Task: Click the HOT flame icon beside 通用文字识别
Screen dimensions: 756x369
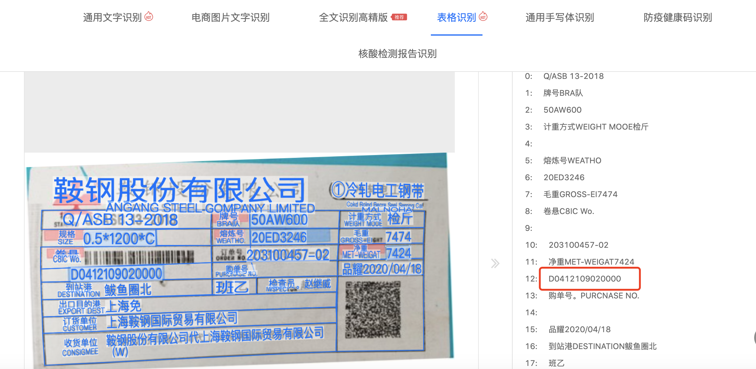Action: [x=149, y=16]
